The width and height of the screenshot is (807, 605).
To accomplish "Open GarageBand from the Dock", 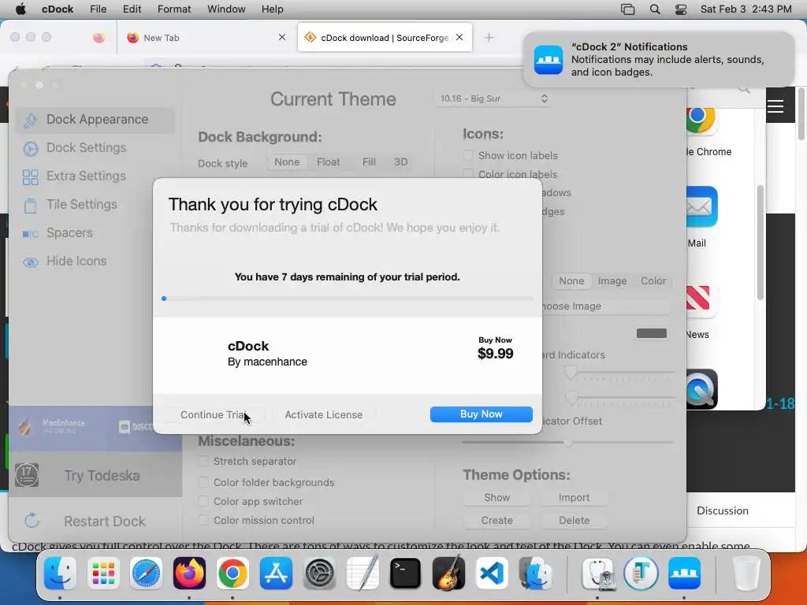I will [448, 573].
